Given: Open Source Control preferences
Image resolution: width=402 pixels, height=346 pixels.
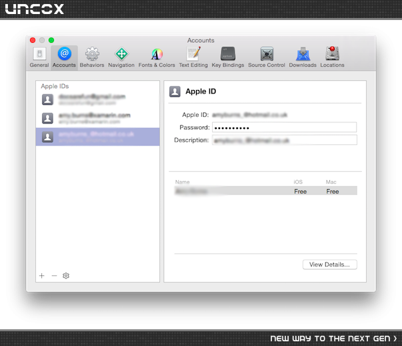Looking at the screenshot, I should [x=267, y=57].
